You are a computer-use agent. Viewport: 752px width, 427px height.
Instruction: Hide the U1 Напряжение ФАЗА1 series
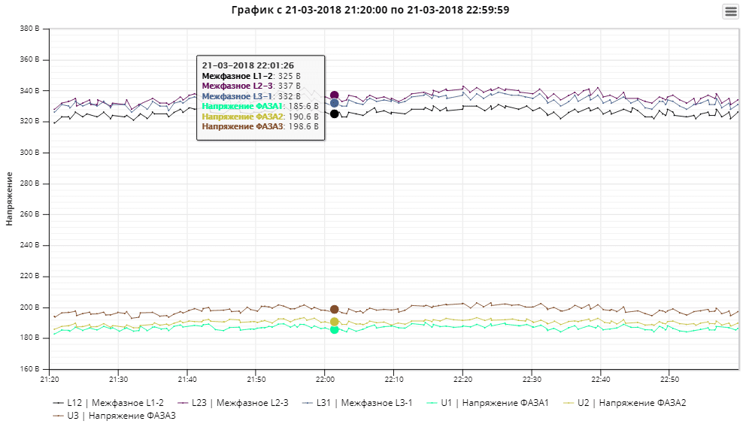click(493, 403)
